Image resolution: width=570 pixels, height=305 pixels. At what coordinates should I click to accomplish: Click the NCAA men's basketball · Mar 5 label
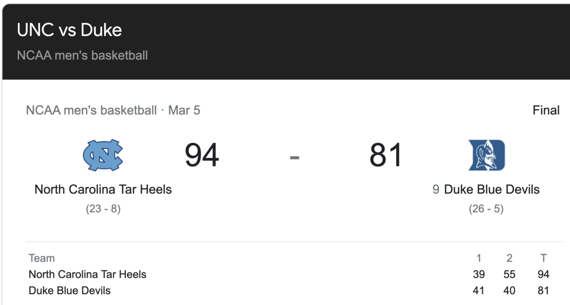(x=113, y=111)
